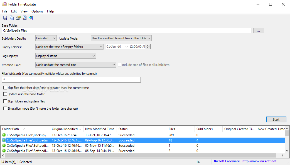Sort by Status column header
The width and height of the screenshot is (290, 165).
tap(142, 129)
